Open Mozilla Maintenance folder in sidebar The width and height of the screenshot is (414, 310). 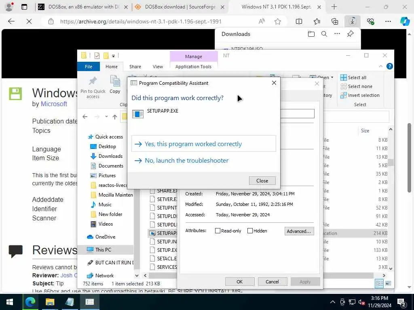112,195
